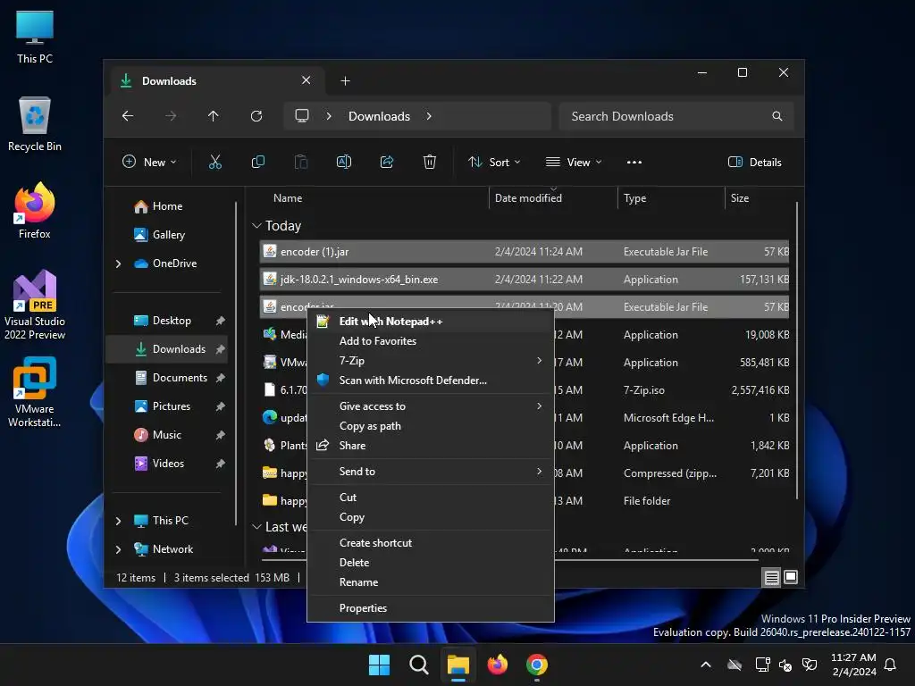Viewport: 915px width, 686px height.
Task: Open the Sort dropdown
Action: (x=493, y=163)
